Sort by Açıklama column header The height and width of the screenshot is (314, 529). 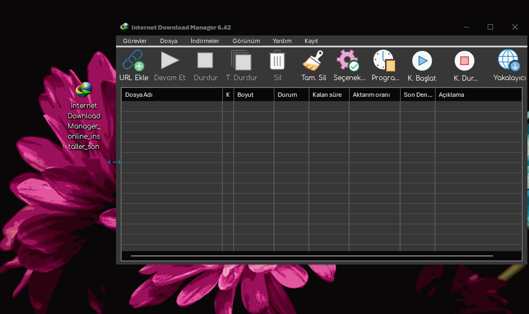[479, 95]
